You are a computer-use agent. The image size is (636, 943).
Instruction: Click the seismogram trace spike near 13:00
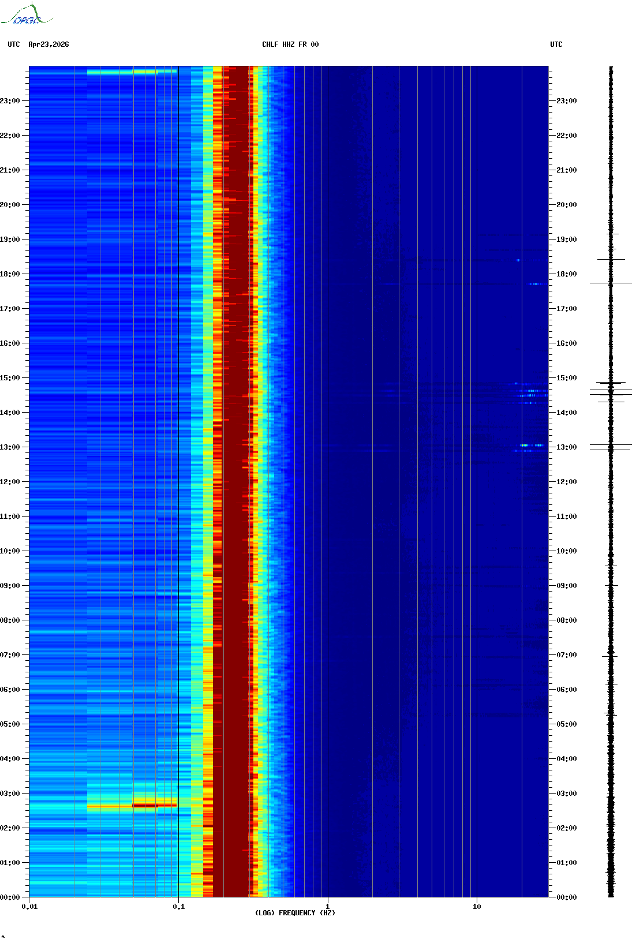[x=611, y=447]
